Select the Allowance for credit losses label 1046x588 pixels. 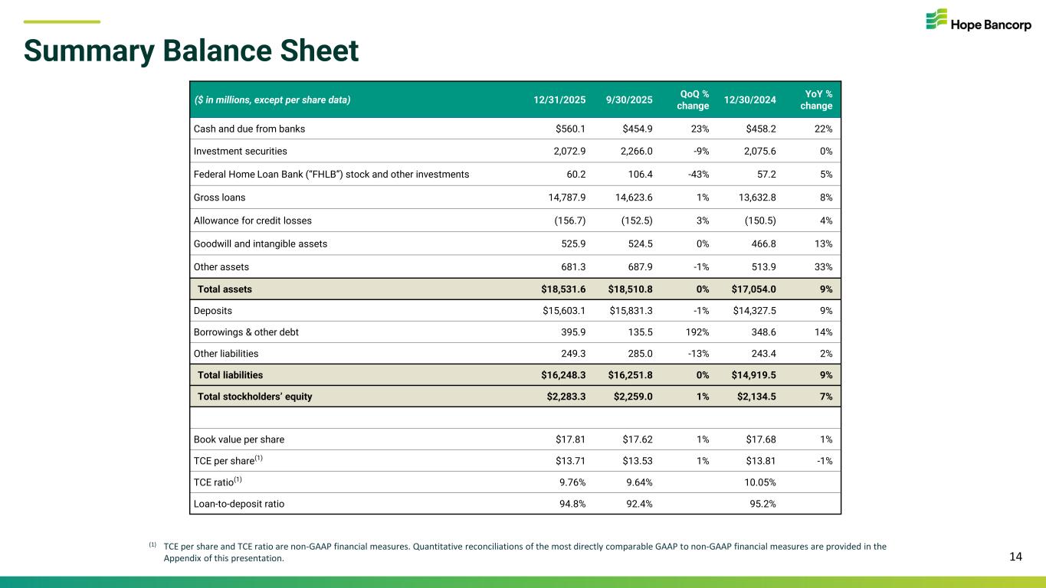point(252,220)
